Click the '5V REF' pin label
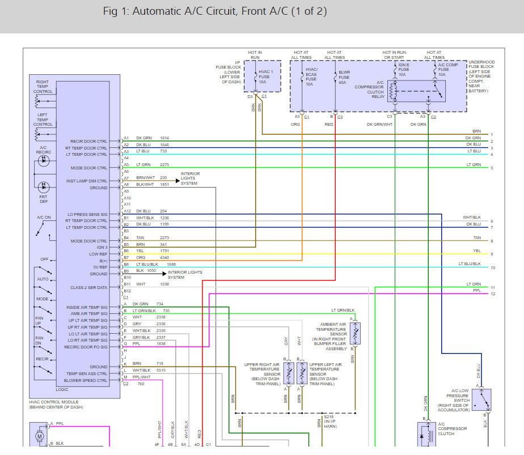The height and width of the screenshot is (455, 524). tap(100, 267)
